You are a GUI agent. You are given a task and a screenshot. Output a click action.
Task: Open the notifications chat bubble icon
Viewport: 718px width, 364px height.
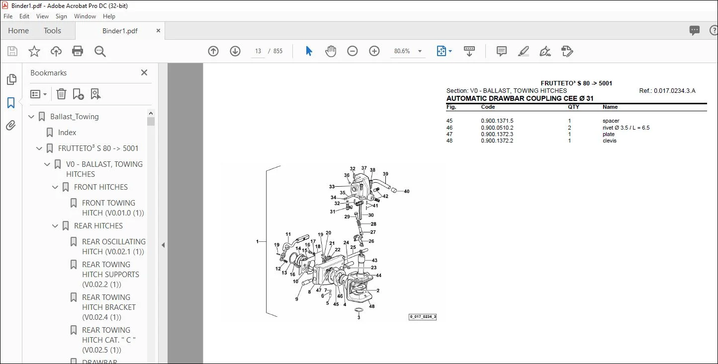pos(695,30)
